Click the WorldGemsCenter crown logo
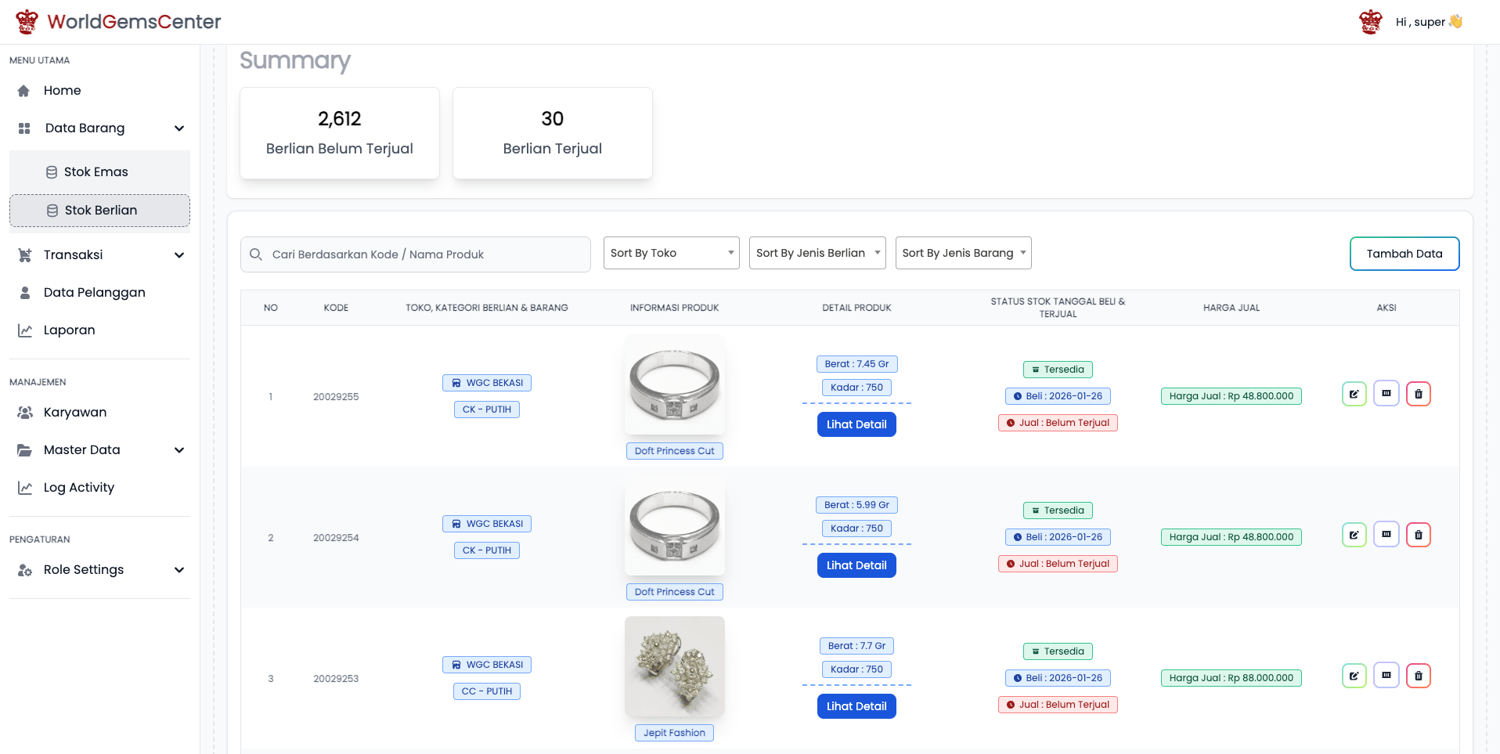This screenshot has width=1500, height=754. (x=27, y=22)
